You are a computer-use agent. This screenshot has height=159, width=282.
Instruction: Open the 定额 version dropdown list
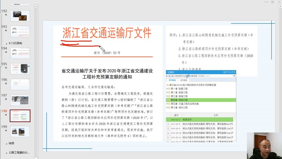click(234, 76)
